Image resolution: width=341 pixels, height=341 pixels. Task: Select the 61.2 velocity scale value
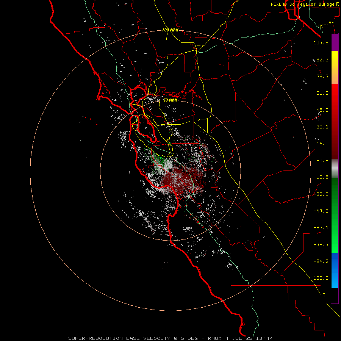322,93
